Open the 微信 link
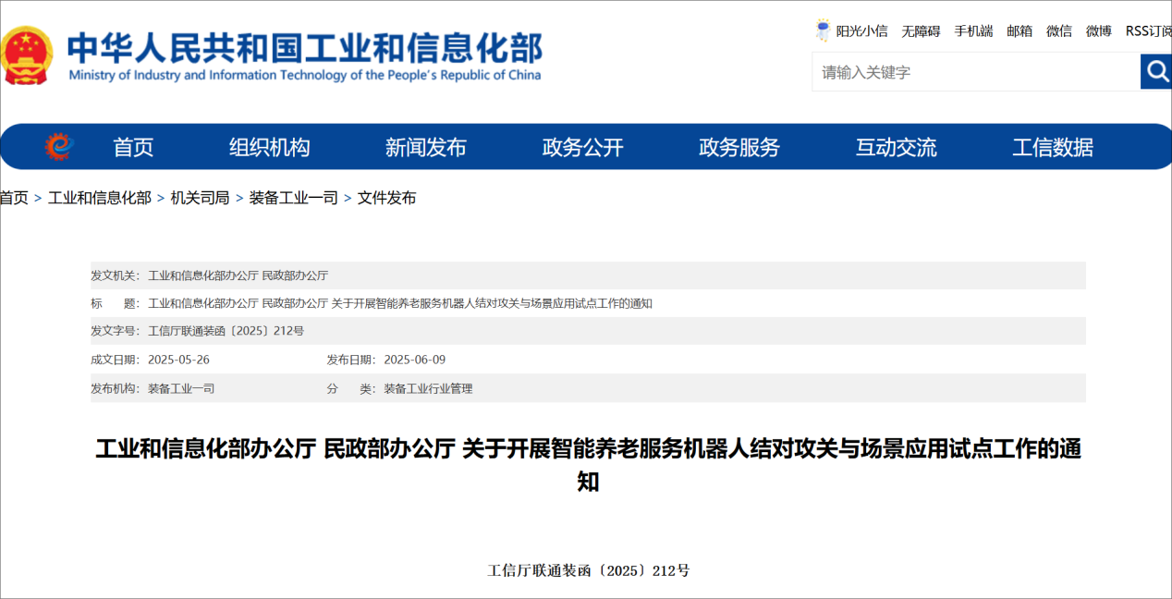This screenshot has width=1172, height=599. [x=1059, y=31]
